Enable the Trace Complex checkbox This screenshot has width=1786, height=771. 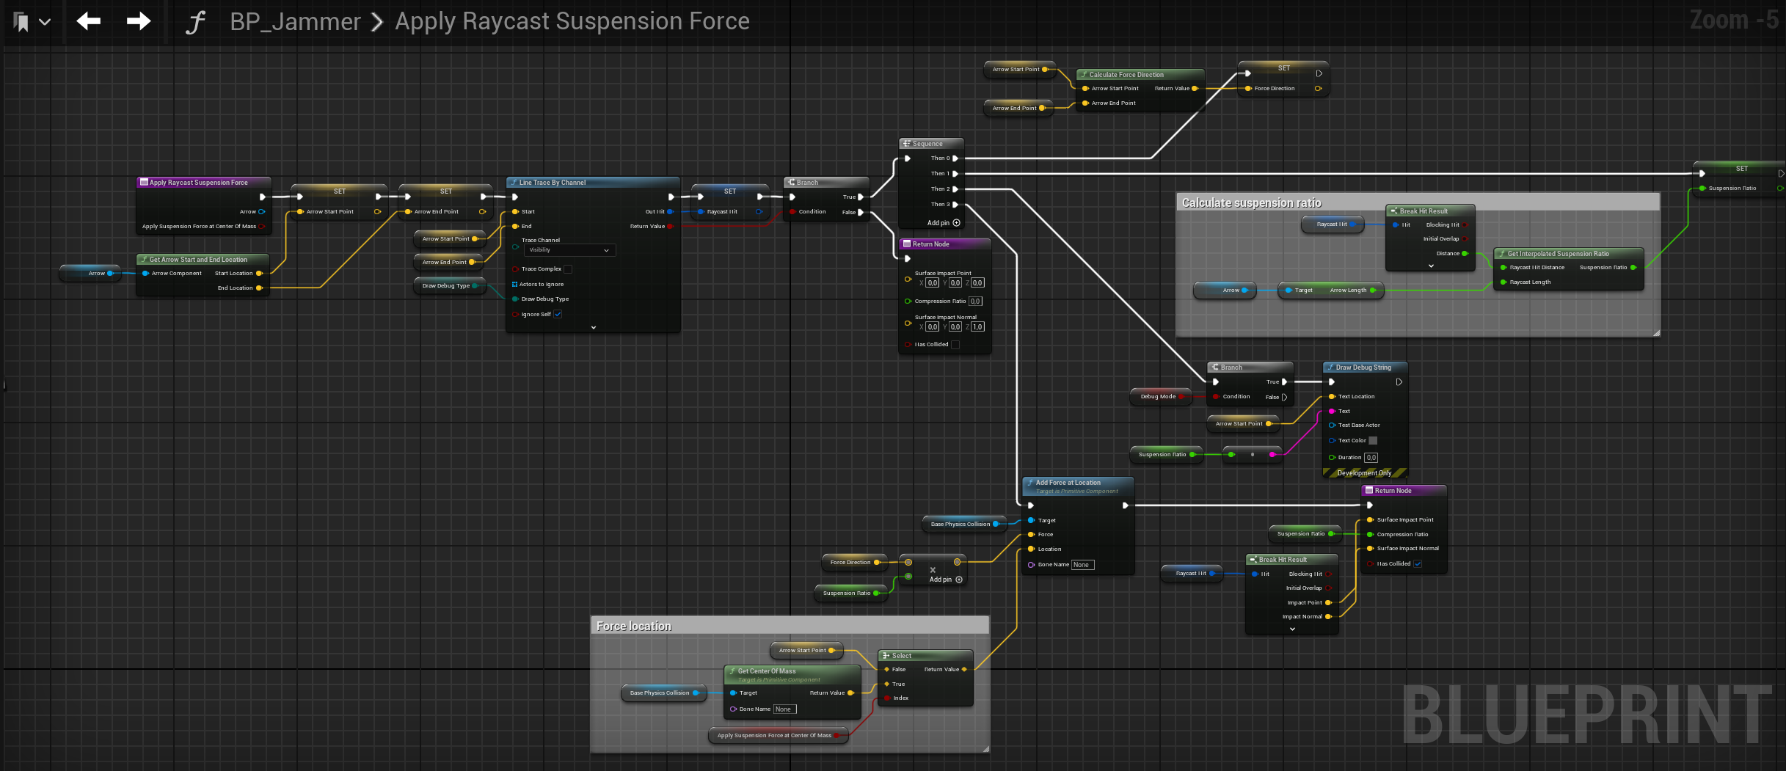click(x=567, y=268)
